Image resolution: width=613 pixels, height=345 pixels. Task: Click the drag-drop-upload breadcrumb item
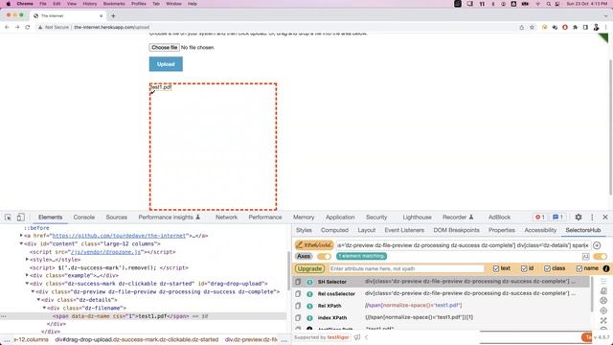[x=136, y=339]
